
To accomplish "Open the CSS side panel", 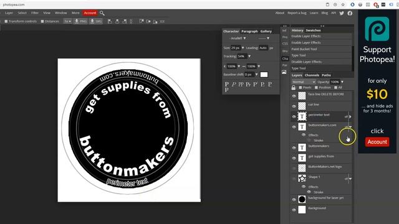I will point(285,44).
